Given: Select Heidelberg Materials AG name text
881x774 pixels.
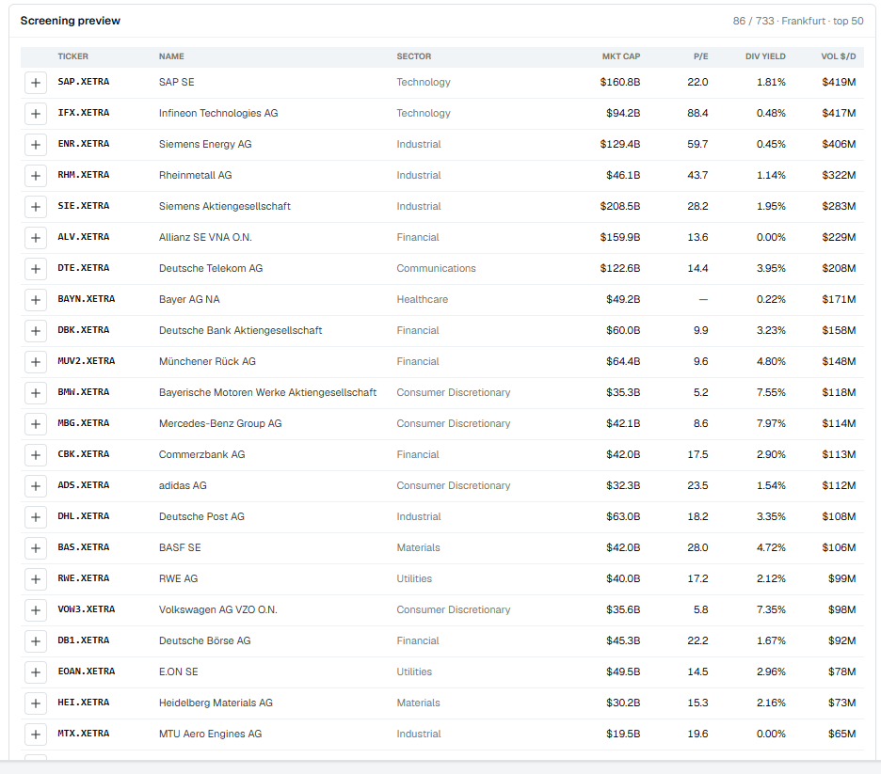Looking at the screenshot, I should pyautogui.click(x=216, y=703).
